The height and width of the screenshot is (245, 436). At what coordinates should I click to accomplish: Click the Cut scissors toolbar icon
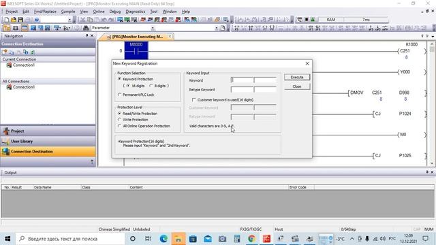tap(82, 20)
